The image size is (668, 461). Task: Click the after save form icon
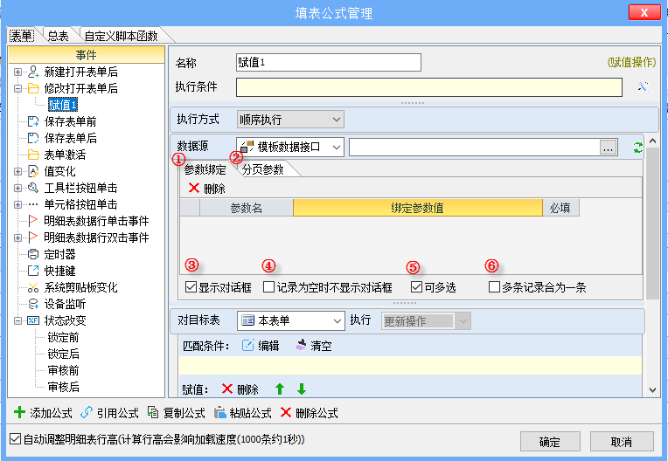(33, 138)
